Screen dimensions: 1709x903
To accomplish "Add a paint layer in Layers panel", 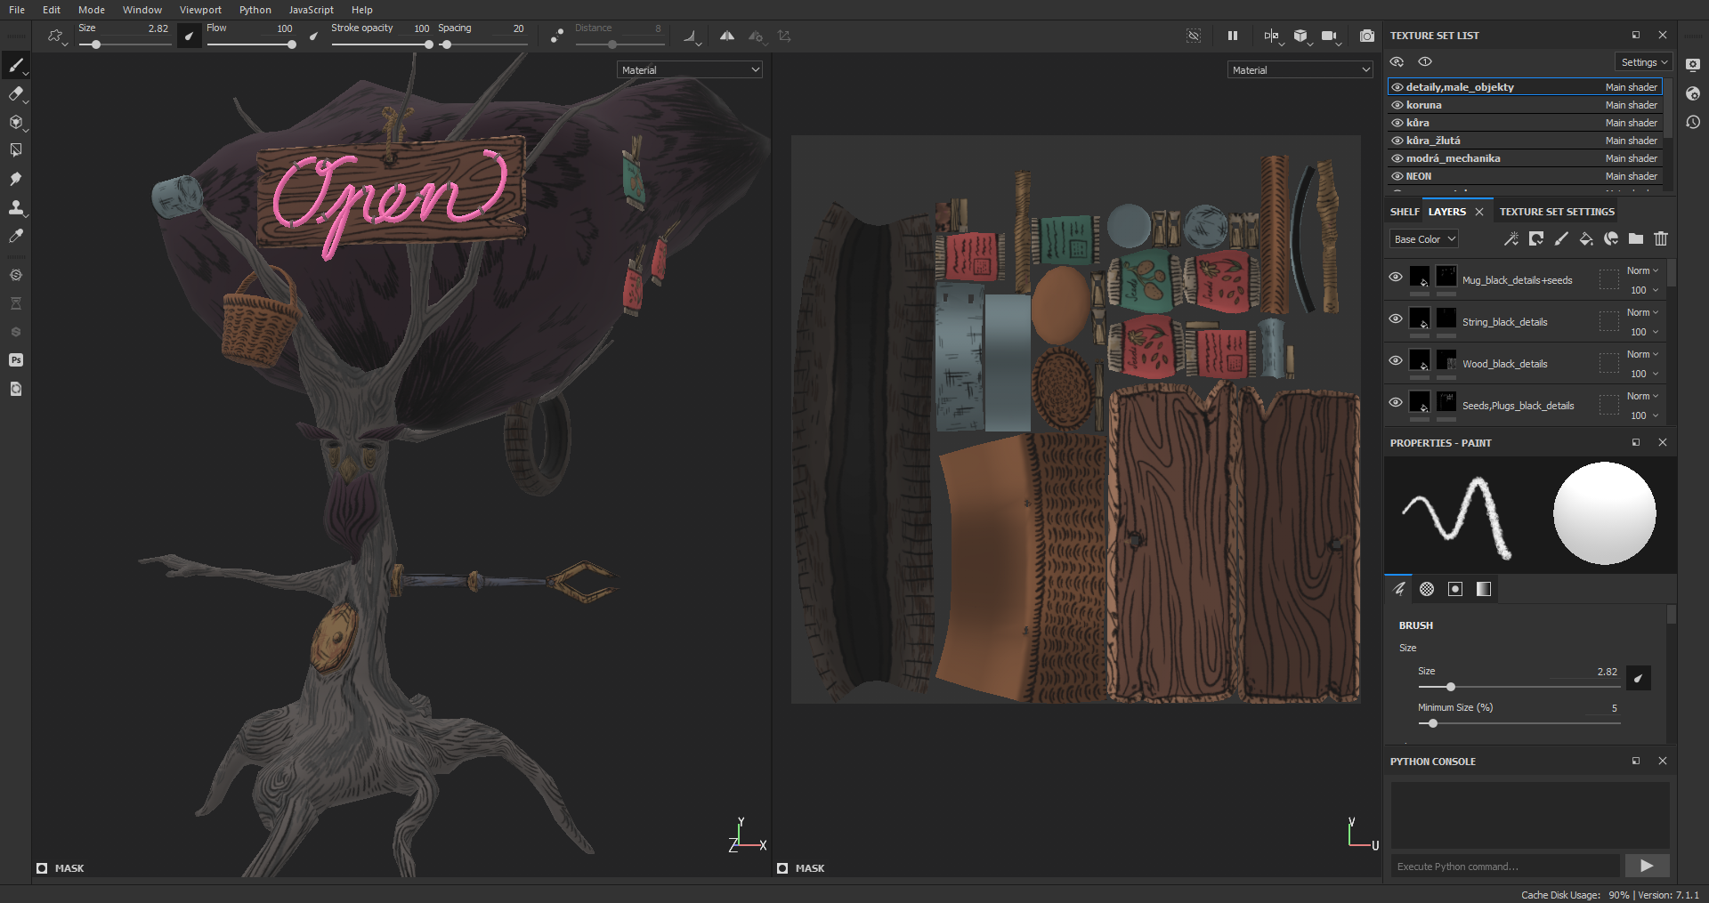I will tap(1561, 238).
